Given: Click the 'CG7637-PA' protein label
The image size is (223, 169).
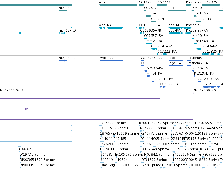Looking at the screenshot, I should pyautogui.click(x=154, y=68).
